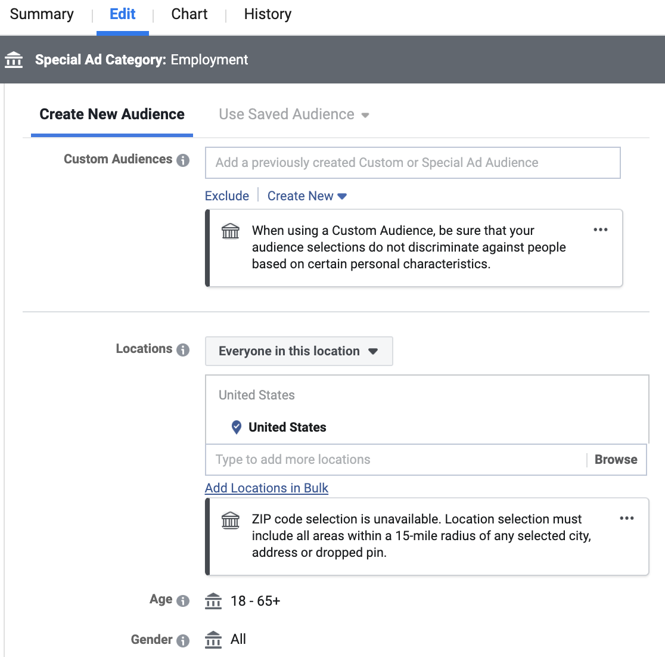The width and height of the screenshot is (665, 657).
Task: Click the institution icon beside Age 18 - 65+
Action: coord(213,601)
